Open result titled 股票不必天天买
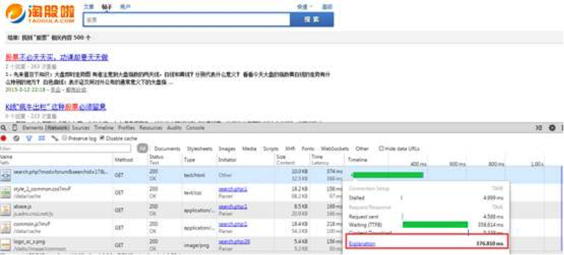This screenshot has height=255, width=564. 57,57
